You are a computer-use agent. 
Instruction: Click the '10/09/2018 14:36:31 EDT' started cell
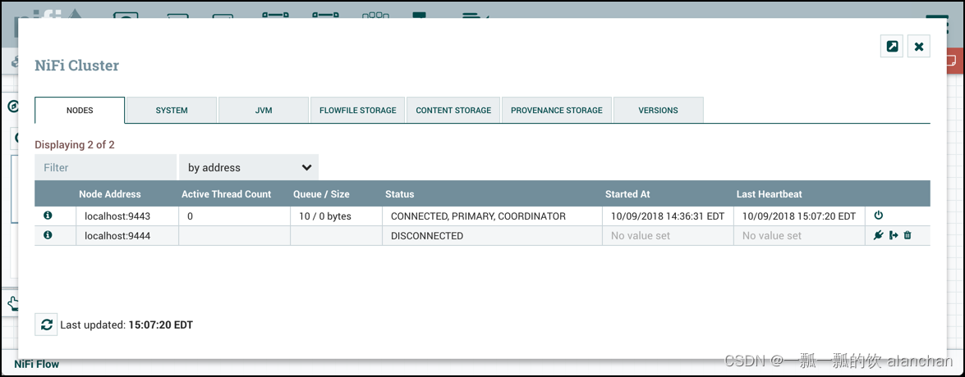(668, 216)
